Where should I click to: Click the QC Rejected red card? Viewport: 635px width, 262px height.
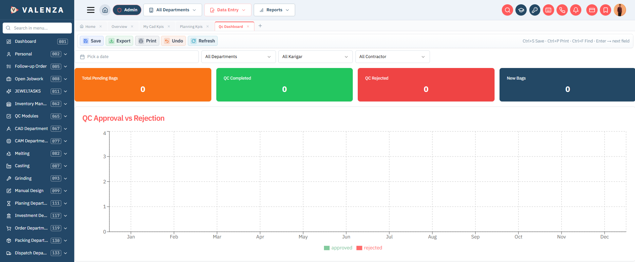point(426,85)
